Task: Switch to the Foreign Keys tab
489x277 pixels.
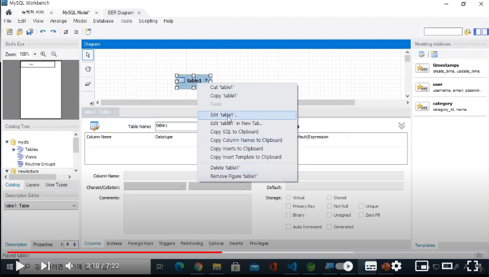Action: pyautogui.click(x=141, y=243)
